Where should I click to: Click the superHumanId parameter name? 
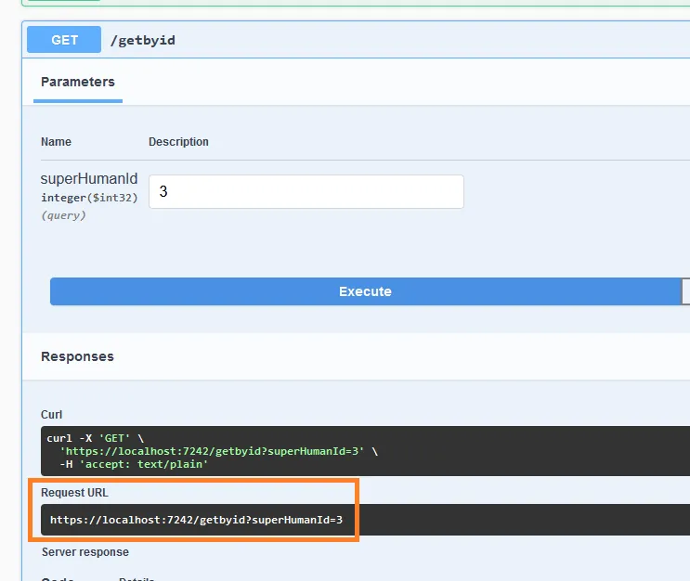tap(89, 178)
